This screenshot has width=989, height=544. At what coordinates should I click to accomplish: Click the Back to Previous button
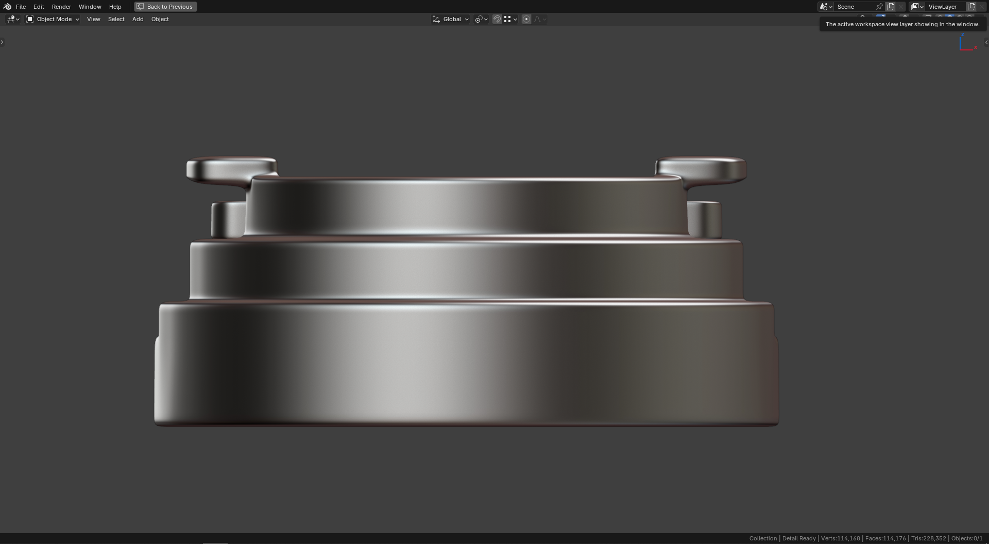click(x=165, y=7)
